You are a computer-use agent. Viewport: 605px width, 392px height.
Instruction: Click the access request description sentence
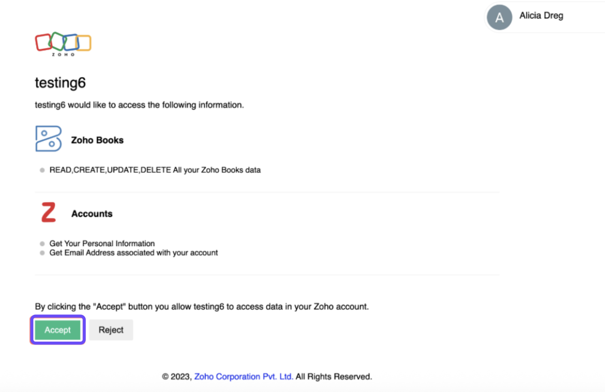click(x=139, y=105)
